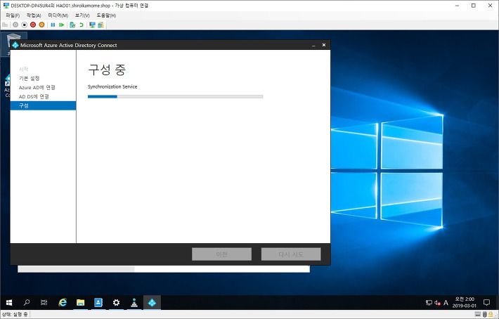This screenshot has width=499, height=319.
Task: Open the 보기(V) menu
Action: tap(82, 15)
